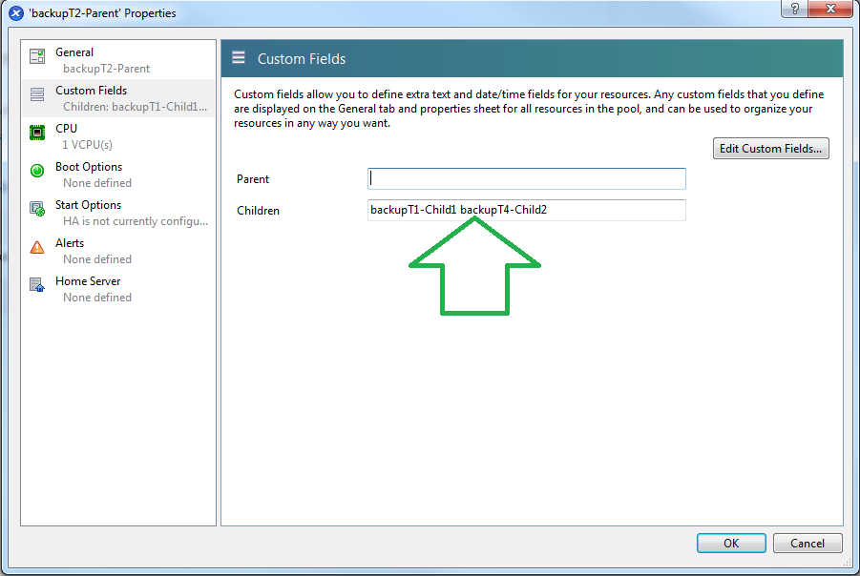Click the XenCenter icon in the title bar
860x576 pixels.
(x=16, y=12)
